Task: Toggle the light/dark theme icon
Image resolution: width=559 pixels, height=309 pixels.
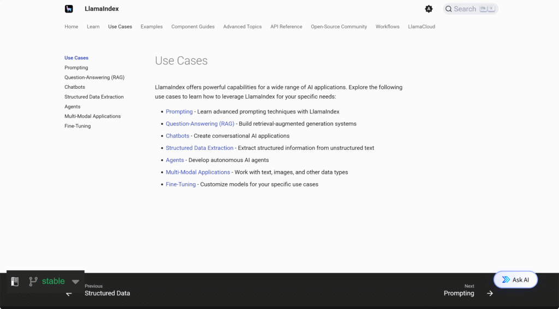Action: (429, 9)
